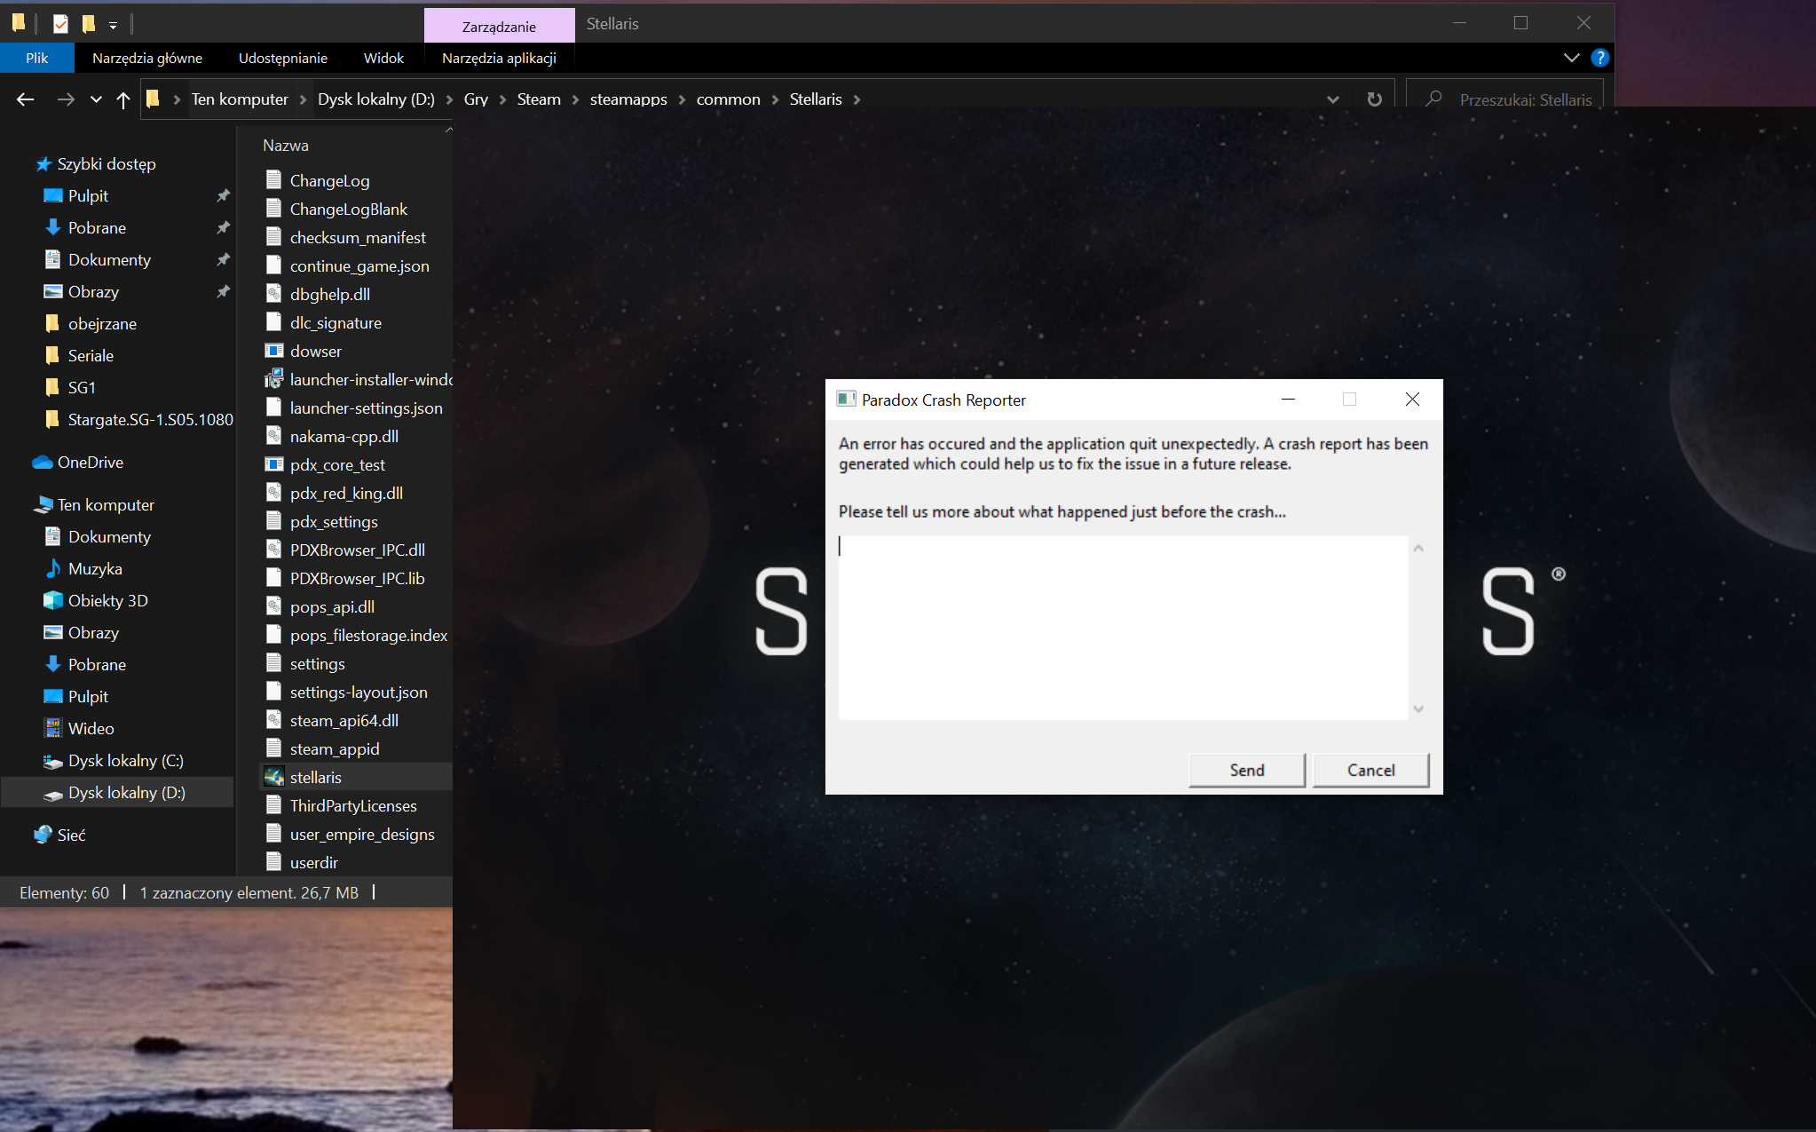Select Dysk lokalny (C:) drive
Viewport: 1816px width, 1132px height.
(x=125, y=760)
